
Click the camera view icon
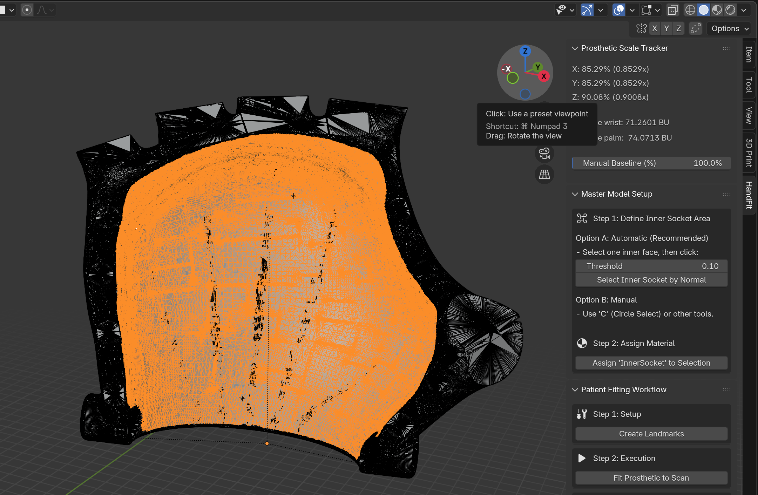544,154
